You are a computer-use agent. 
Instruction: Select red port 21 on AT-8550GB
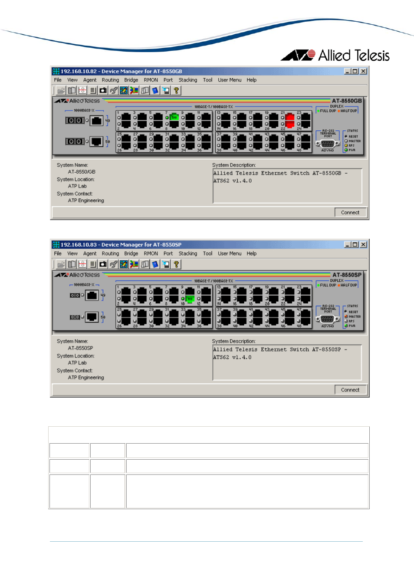pyautogui.click(x=290, y=117)
